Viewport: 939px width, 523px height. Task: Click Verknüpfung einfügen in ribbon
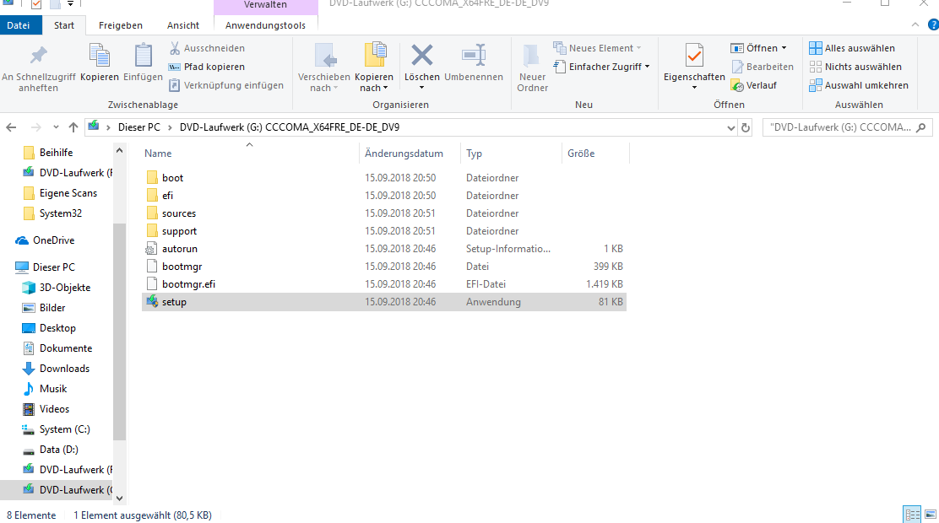(x=226, y=85)
